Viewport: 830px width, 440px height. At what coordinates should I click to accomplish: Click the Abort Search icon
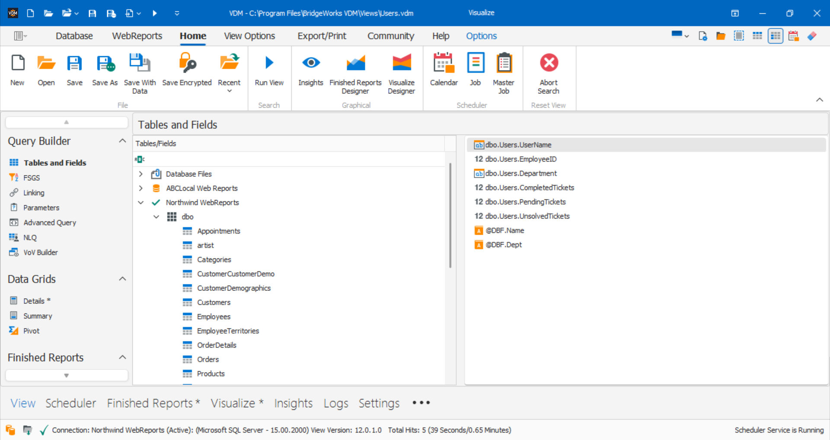[548, 63]
